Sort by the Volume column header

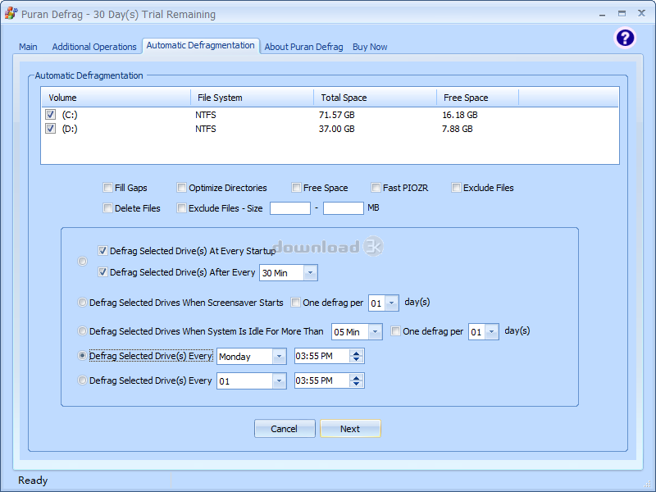pyautogui.click(x=116, y=98)
